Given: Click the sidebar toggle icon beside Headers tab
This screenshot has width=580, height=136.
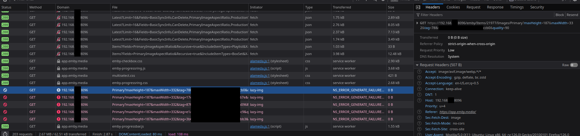Looking at the screenshot, I should click(418, 7).
